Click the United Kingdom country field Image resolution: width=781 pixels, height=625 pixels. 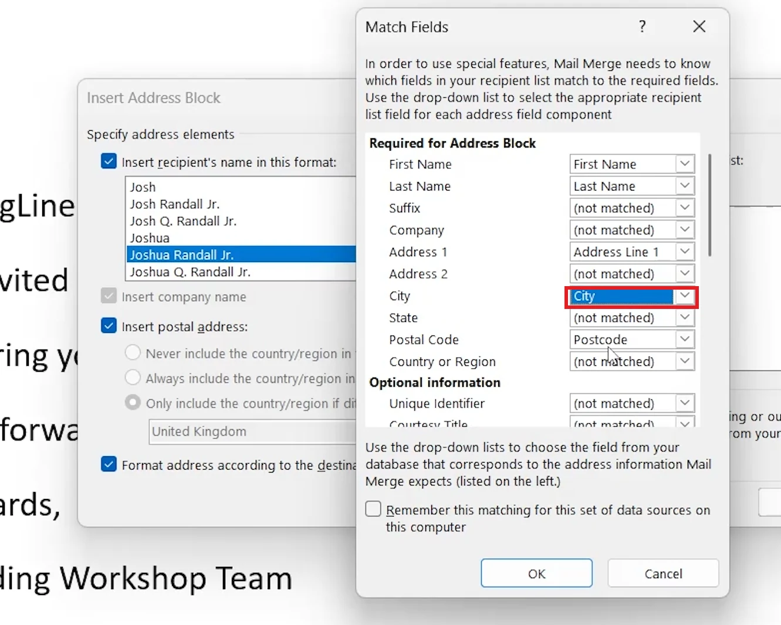click(x=252, y=432)
